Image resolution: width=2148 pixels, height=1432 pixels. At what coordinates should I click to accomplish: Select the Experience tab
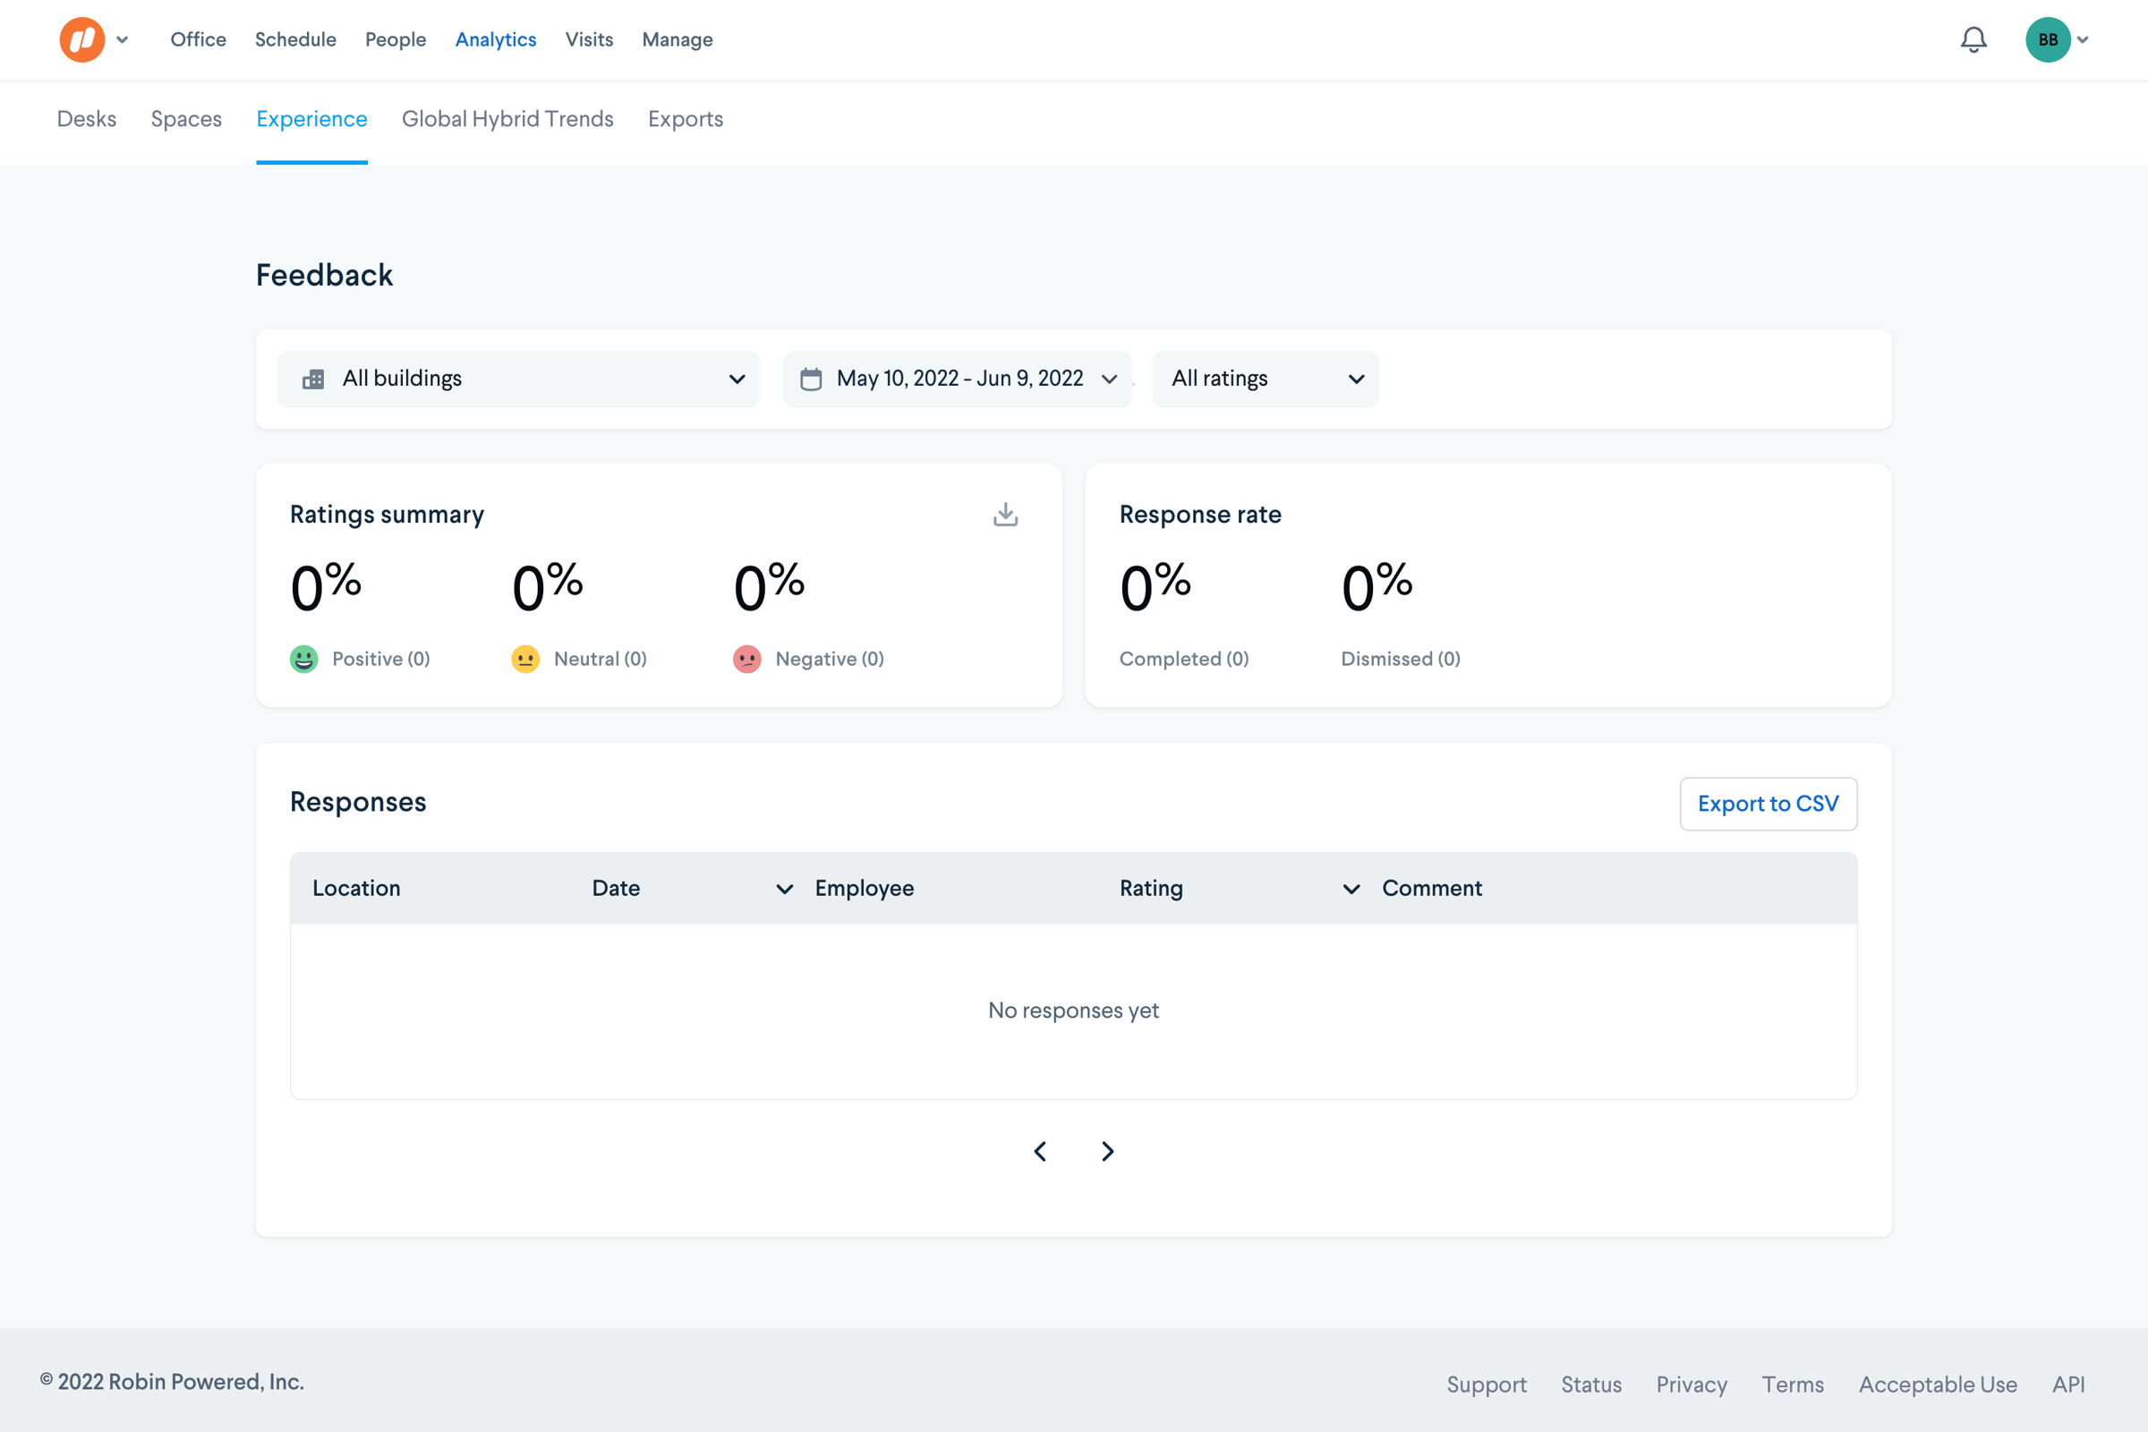pyautogui.click(x=312, y=119)
